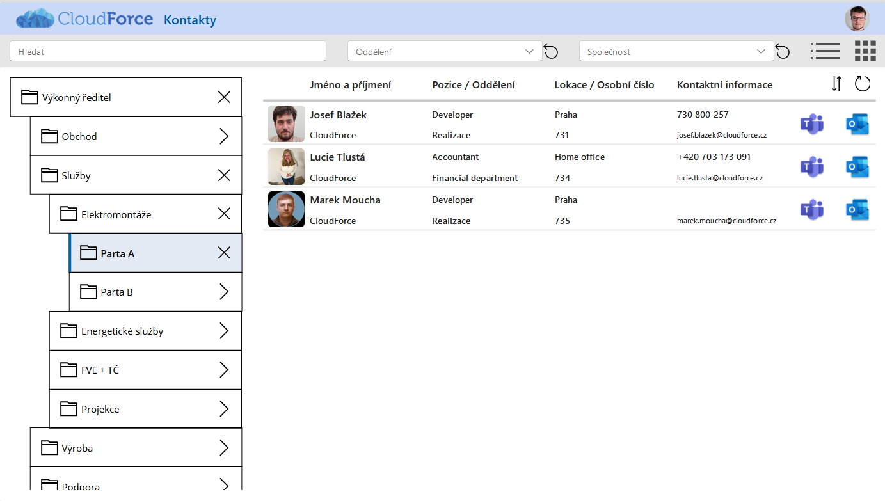Open the Společnost dropdown
Viewport: 885px width, 501px height.
(x=676, y=52)
